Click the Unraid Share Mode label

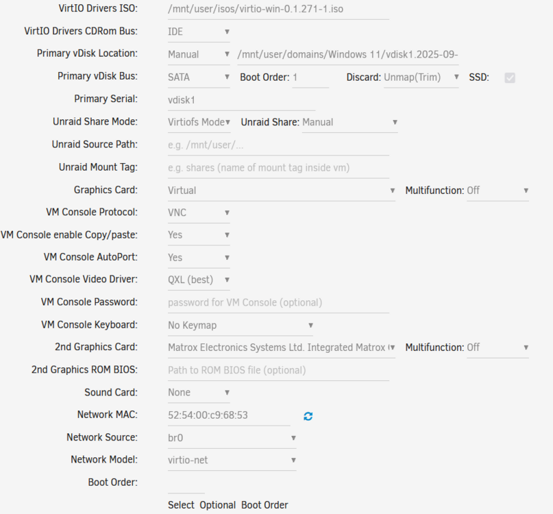[x=95, y=122]
